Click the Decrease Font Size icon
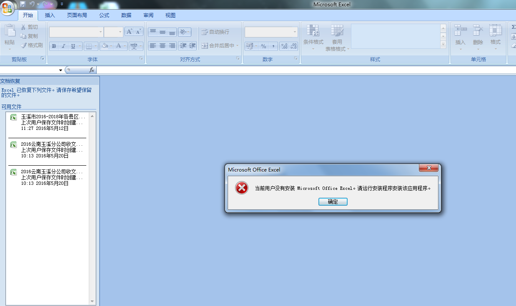This screenshot has width=516, height=306. click(139, 32)
